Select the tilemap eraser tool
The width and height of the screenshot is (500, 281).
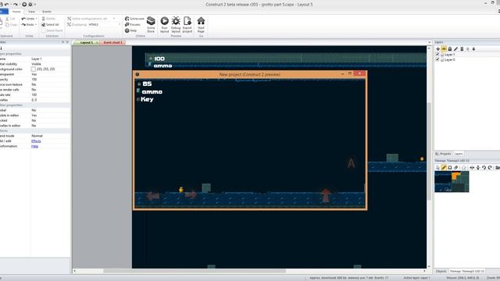[x=455, y=168]
